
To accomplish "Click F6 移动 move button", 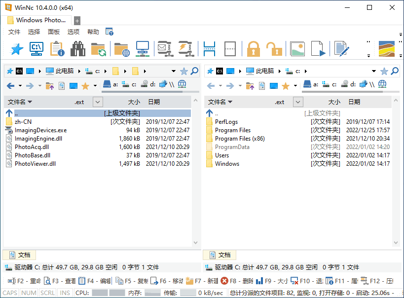I will click(x=167, y=281).
